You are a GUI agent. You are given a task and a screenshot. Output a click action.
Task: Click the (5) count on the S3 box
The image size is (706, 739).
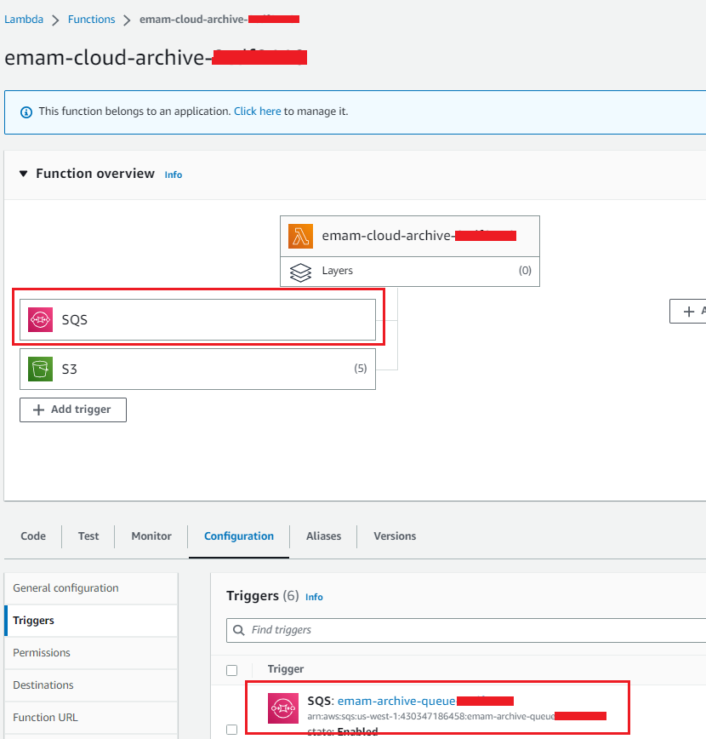point(361,369)
